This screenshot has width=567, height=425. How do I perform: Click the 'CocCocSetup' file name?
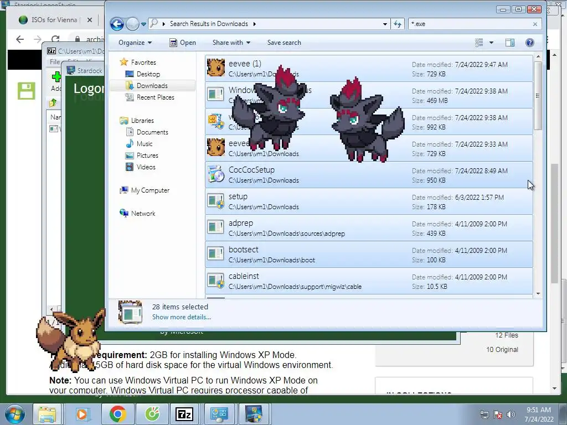click(x=251, y=170)
